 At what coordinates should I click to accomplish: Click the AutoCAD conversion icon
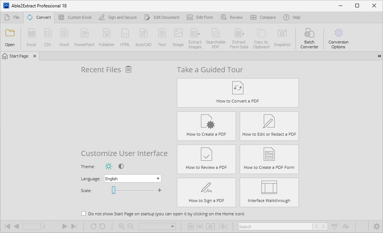(143, 37)
